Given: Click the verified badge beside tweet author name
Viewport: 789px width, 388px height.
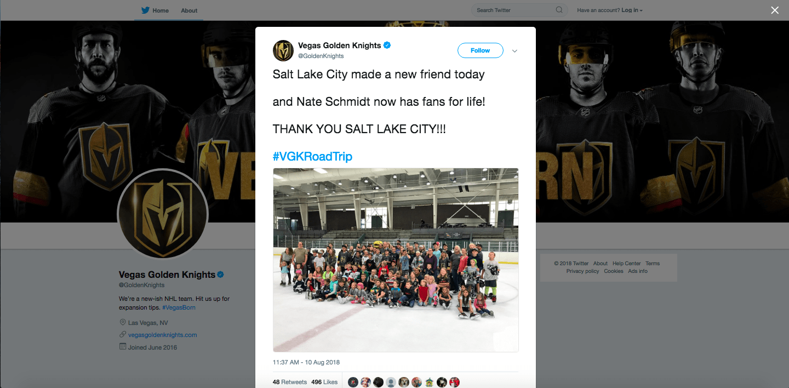Looking at the screenshot, I should 387,45.
